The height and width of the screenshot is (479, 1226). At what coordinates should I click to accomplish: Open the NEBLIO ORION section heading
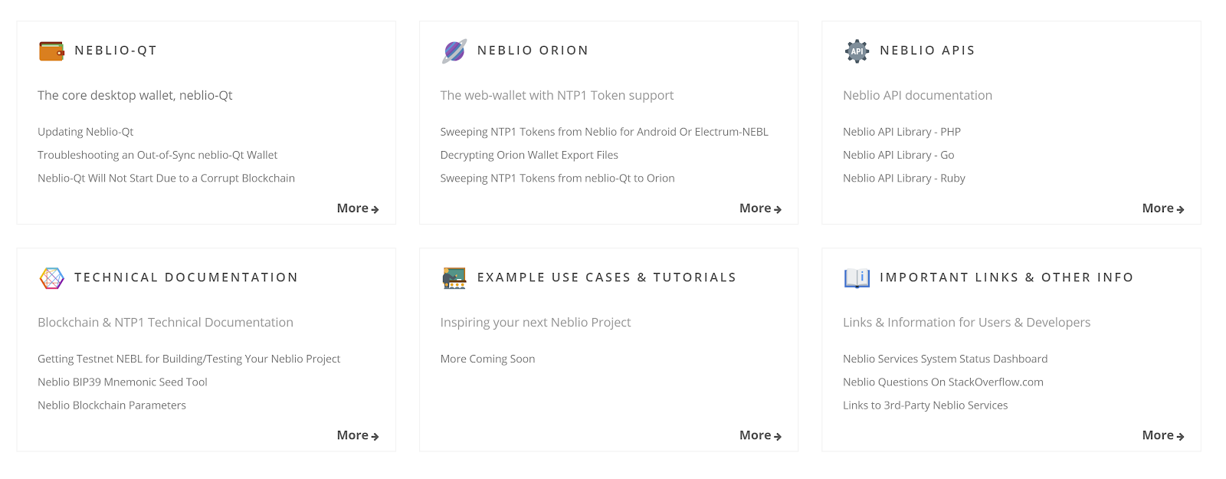(533, 51)
